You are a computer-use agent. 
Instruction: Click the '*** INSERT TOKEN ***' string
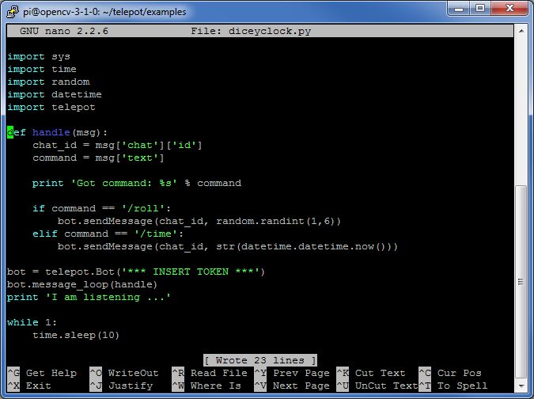point(191,272)
